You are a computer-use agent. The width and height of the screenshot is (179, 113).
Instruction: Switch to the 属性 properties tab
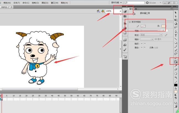[x=131, y=9]
